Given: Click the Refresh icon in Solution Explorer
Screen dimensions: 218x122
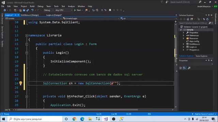Looking at the screenshot, I should pyautogui.click(x=207, y=19).
